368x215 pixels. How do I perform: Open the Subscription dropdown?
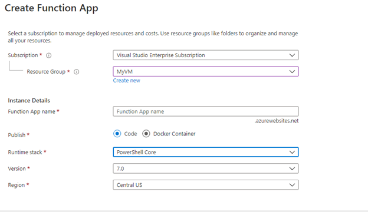pos(206,55)
